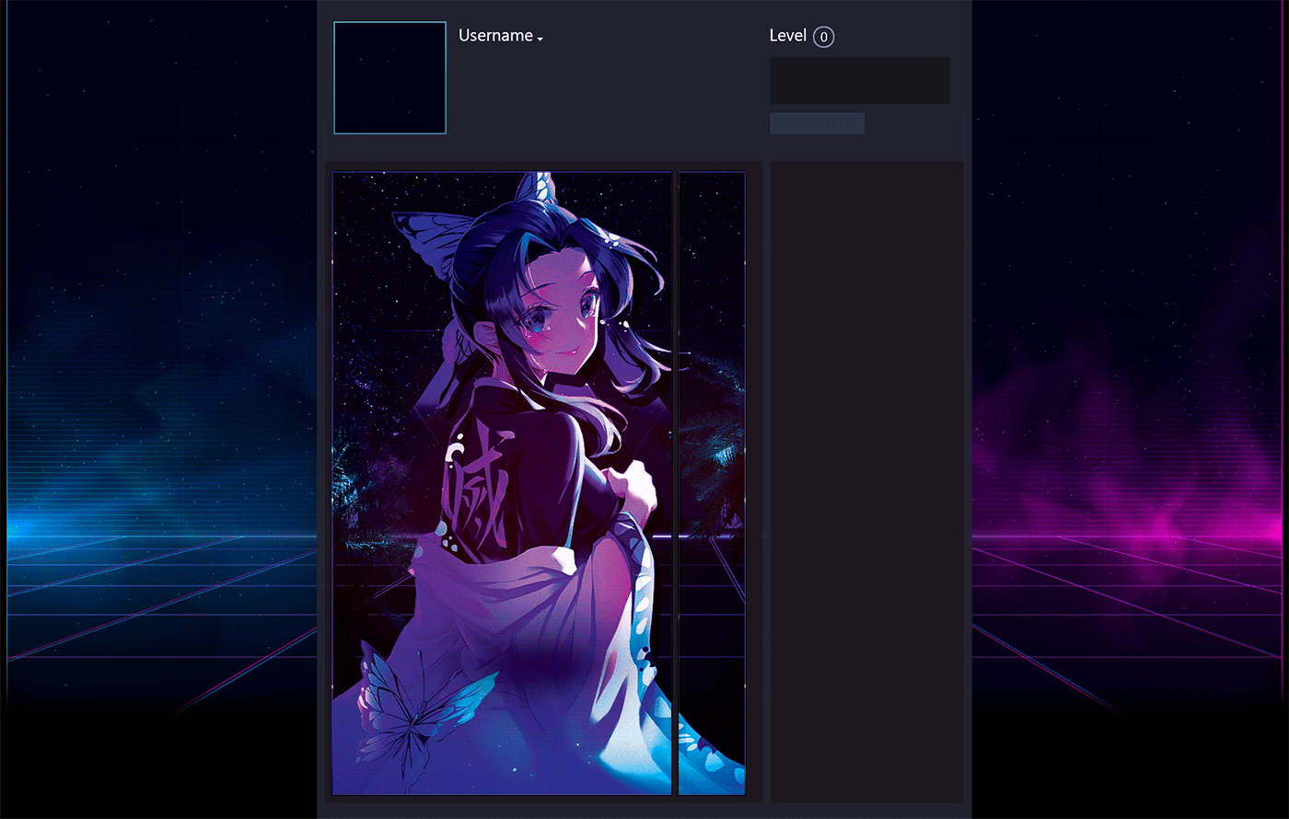The width and height of the screenshot is (1289, 819).
Task: Open the large anime artwork showcase image
Action: (502, 483)
